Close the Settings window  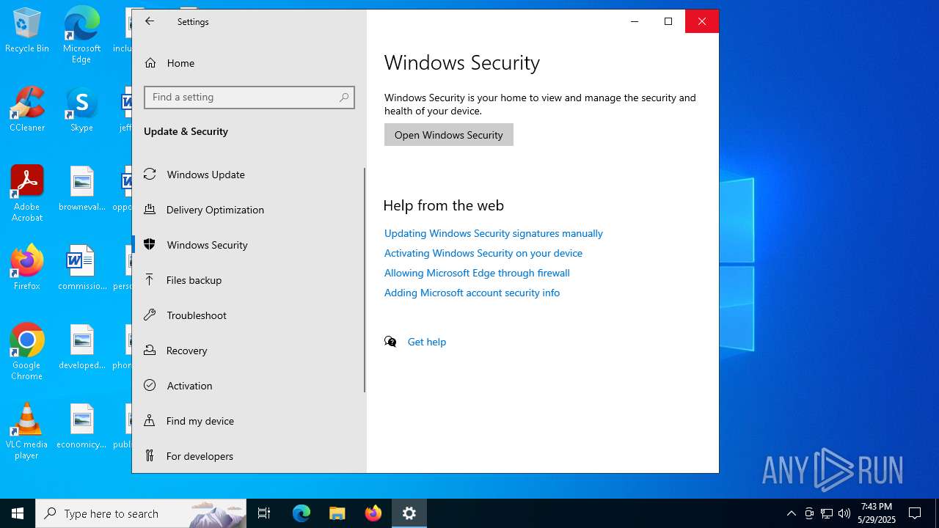click(702, 21)
